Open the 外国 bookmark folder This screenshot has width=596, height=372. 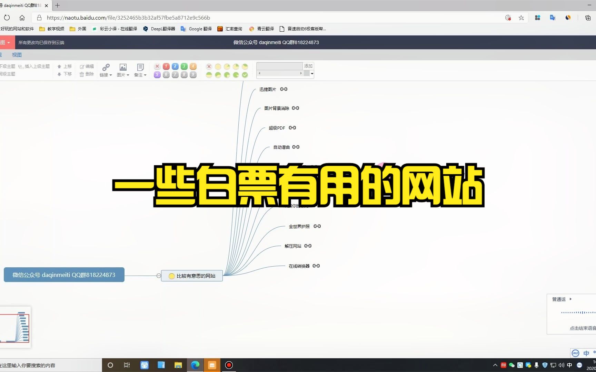[x=78, y=29]
